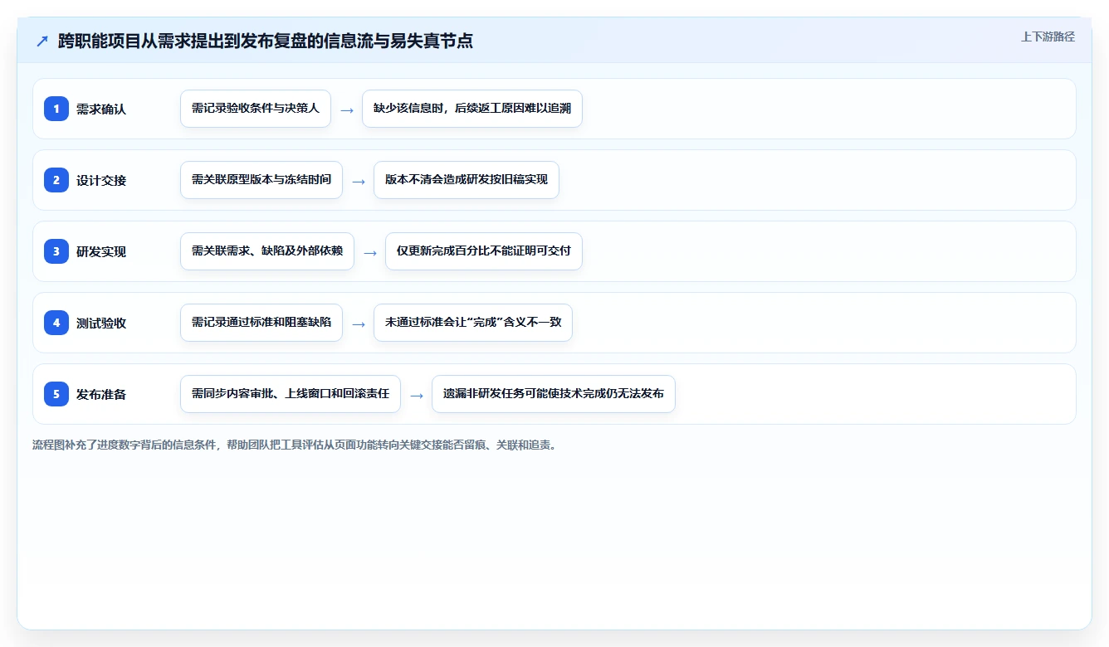This screenshot has width=1109, height=647.
Task: Click the 版本不清会造成研发按旧稿实现 box
Action: click(x=467, y=180)
